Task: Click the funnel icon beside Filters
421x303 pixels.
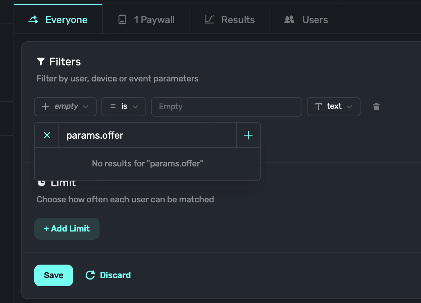Action: [x=41, y=62]
